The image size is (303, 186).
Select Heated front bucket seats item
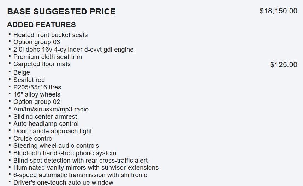coord(50,35)
